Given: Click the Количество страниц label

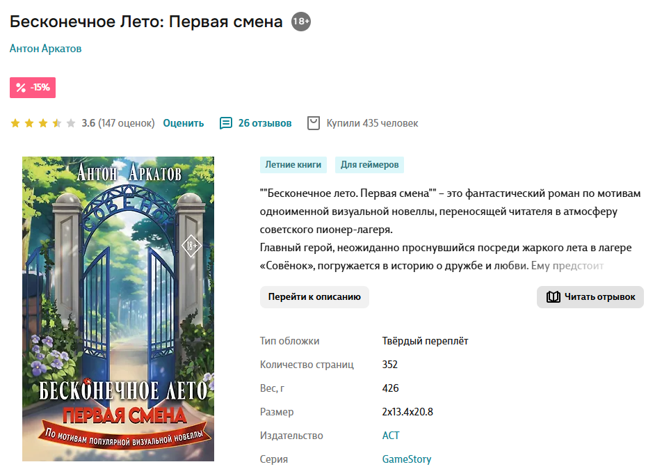Looking at the screenshot, I should tap(307, 364).
